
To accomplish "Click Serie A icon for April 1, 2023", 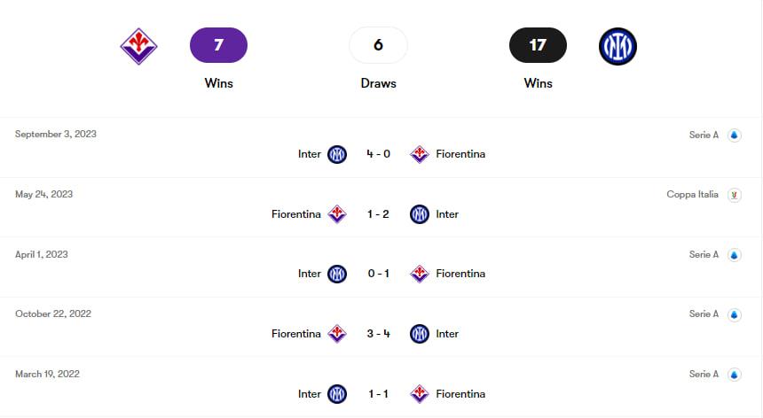I will 734,255.
